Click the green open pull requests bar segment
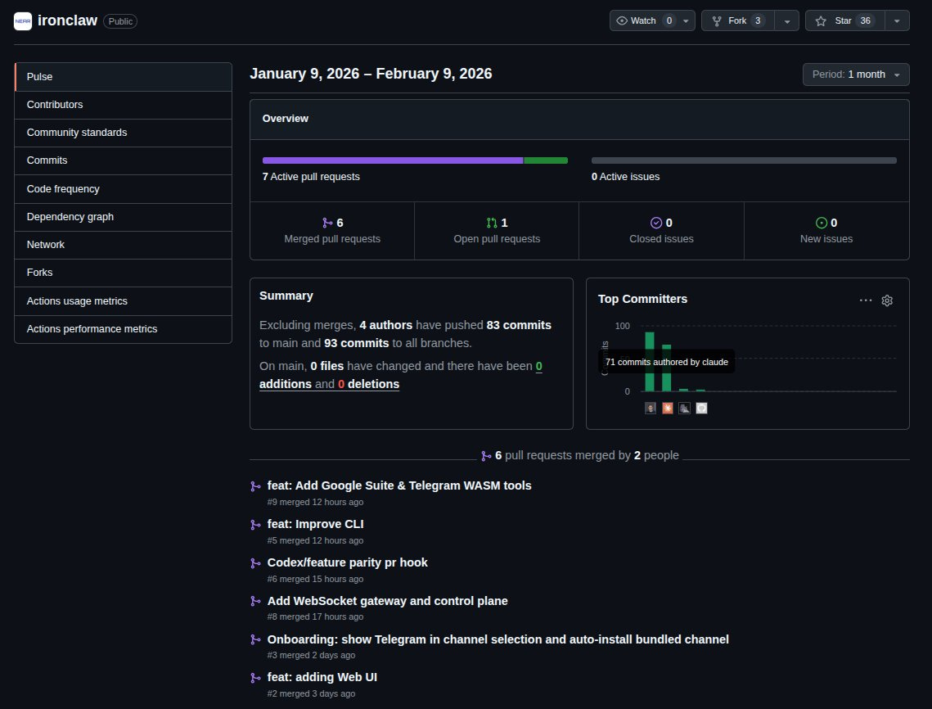The height and width of the screenshot is (709, 932). tap(546, 160)
